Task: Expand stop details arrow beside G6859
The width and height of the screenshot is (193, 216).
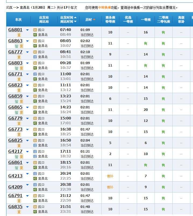Action: (x=27, y=97)
